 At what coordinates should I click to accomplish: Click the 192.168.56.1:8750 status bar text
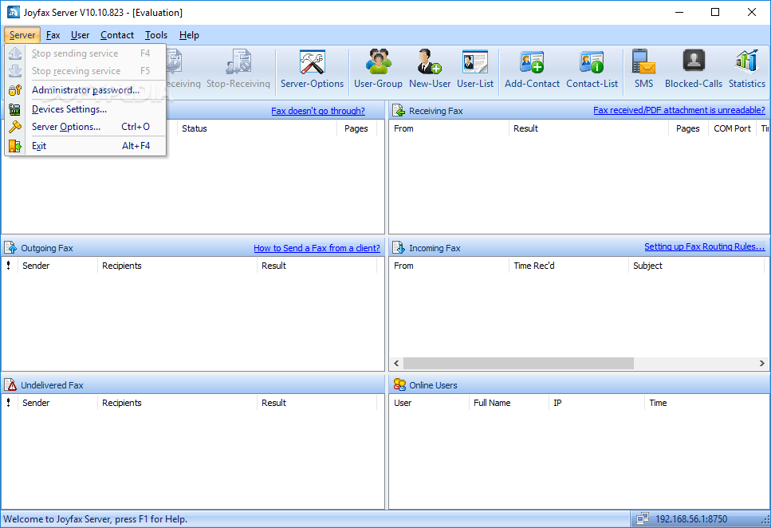point(690,518)
